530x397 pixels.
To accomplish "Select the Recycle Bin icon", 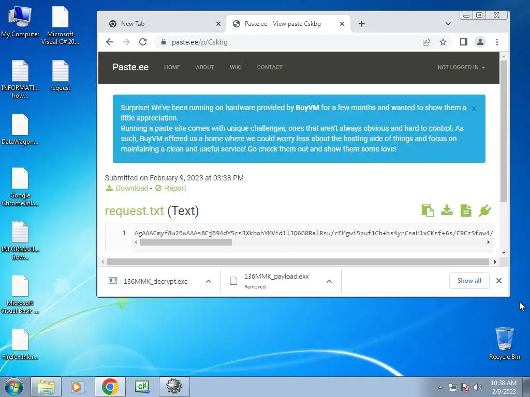I will [x=504, y=343].
